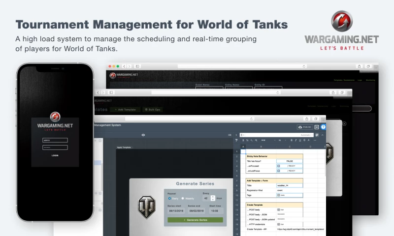This screenshot has width=394, height=236.
Task: Open the more options ellipsis in spreadsheet toolbar
Action: (315, 140)
